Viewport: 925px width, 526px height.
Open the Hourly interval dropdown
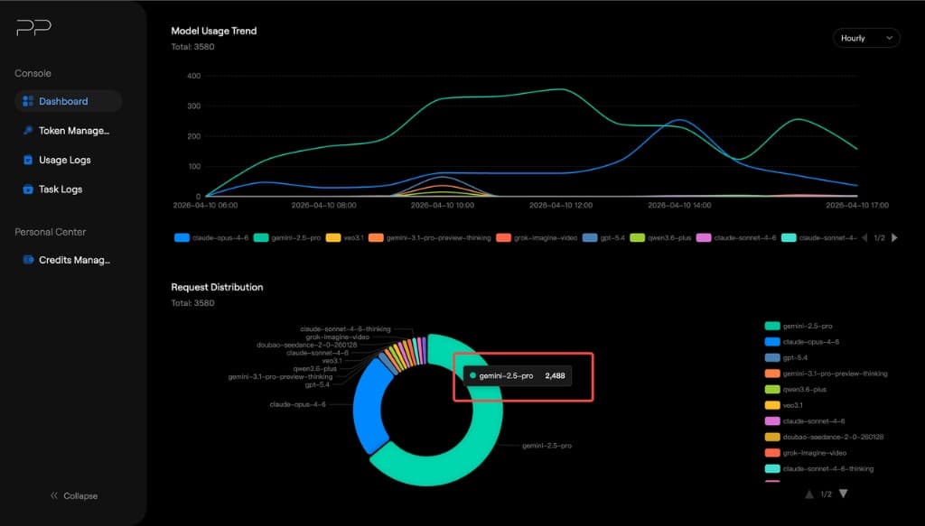tap(866, 38)
